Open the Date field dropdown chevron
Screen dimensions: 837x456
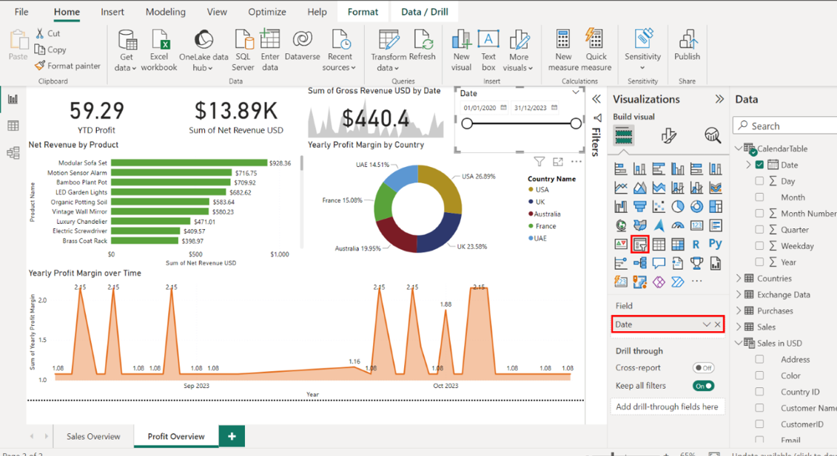point(706,324)
